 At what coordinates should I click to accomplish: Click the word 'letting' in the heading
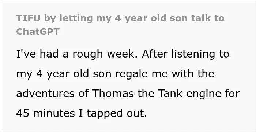(x=76, y=19)
